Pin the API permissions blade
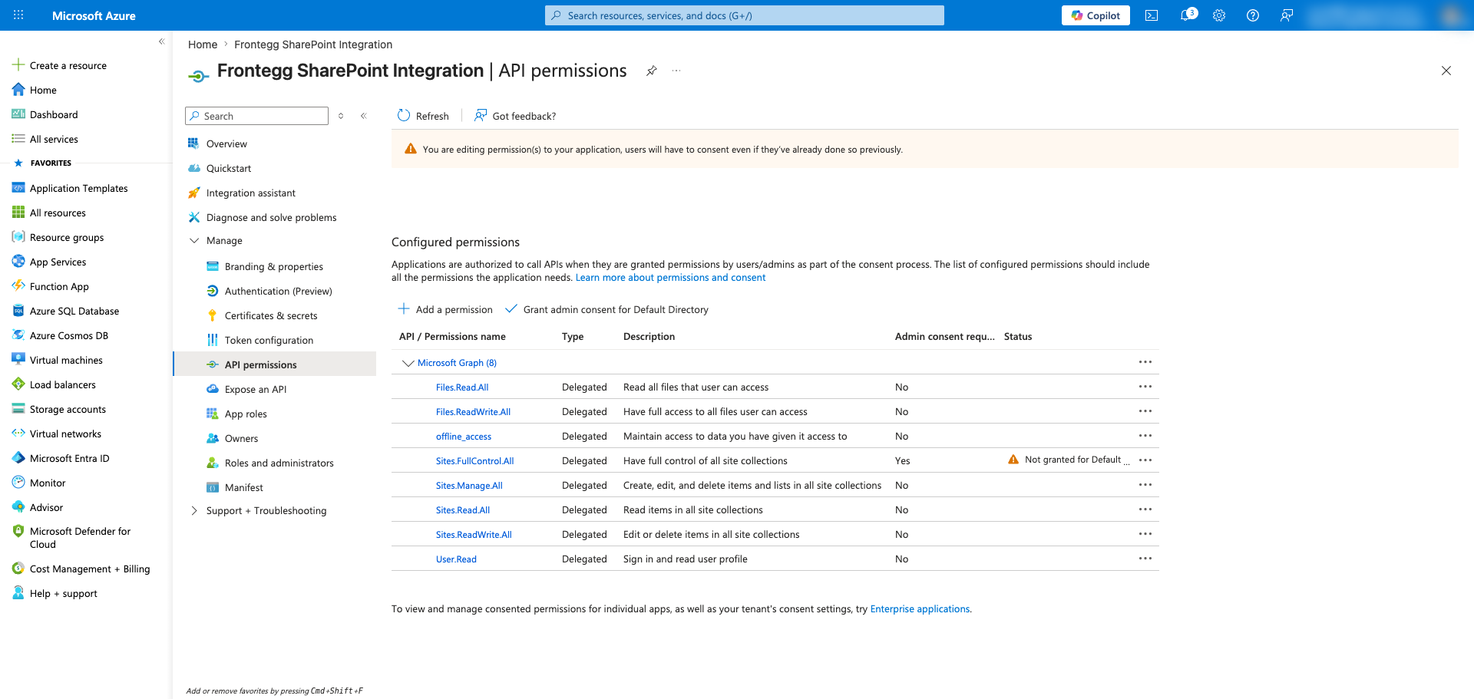 [652, 71]
